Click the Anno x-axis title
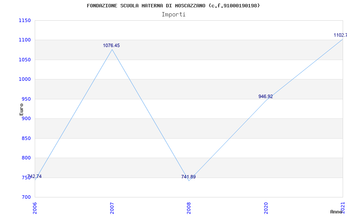The width and height of the screenshot is (347, 216). (336, 212)
